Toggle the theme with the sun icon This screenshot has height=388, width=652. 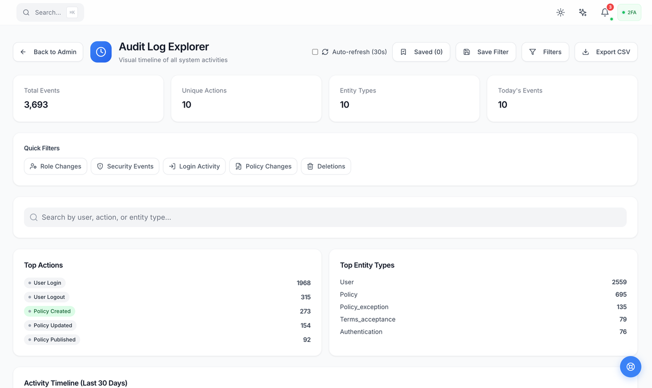(x=560, y=12)
